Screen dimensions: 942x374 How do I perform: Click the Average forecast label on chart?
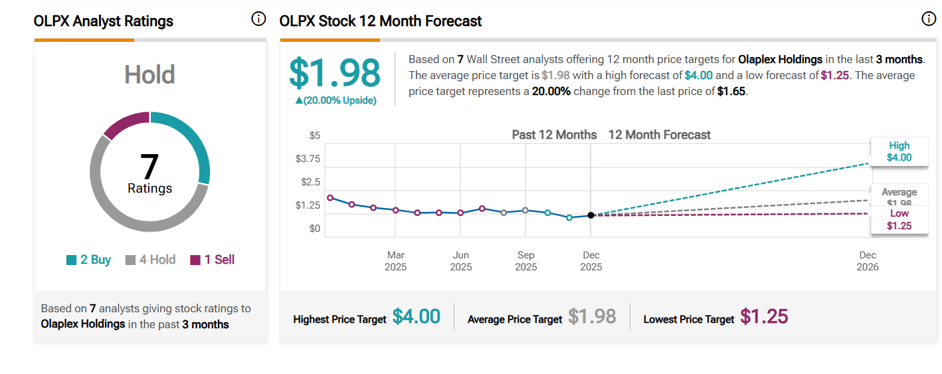click(x=899, y=193)
